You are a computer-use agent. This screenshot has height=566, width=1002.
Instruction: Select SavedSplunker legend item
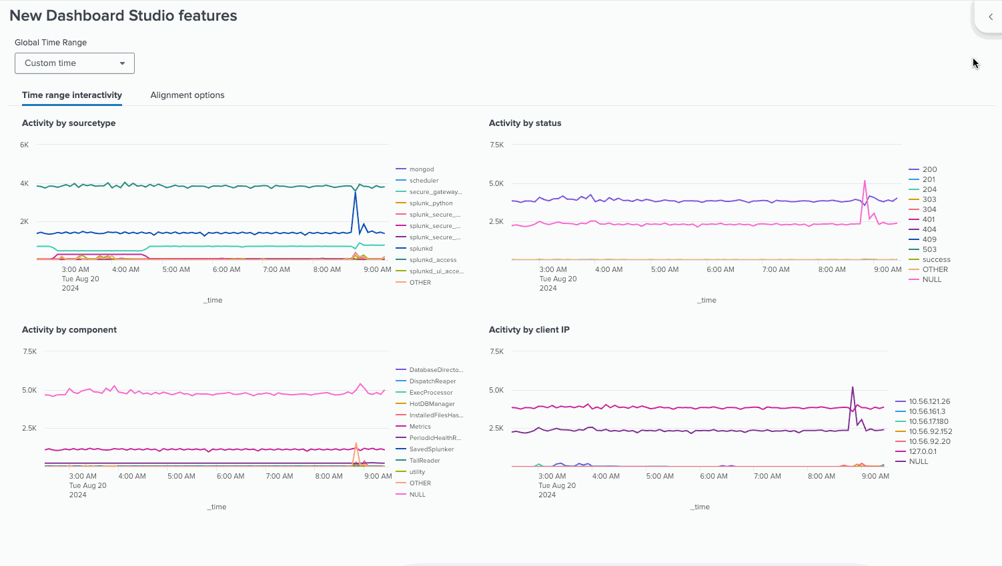[x=431, y=449]
